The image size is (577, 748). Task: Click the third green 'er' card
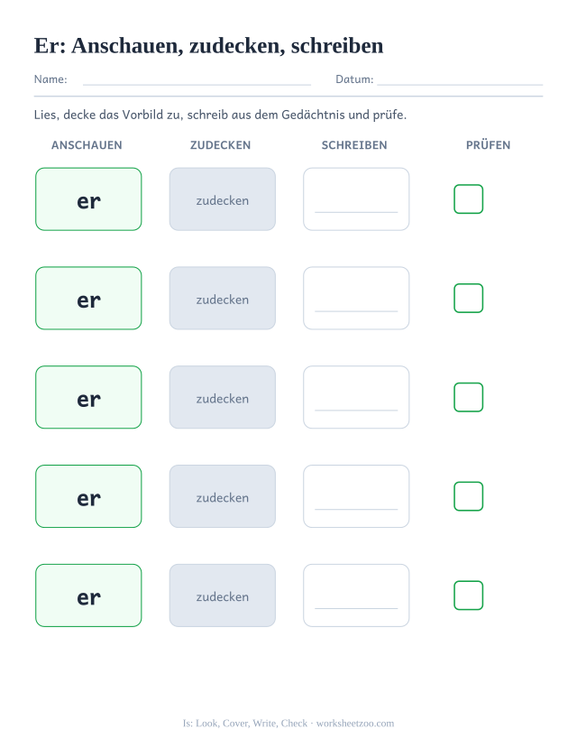[x=88, y=397]
